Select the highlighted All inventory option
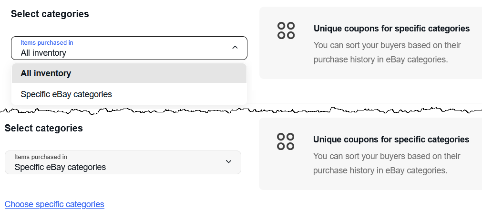The width and height of the screenshot is (482, 220). pyautogui.click(x=129, y=73)
